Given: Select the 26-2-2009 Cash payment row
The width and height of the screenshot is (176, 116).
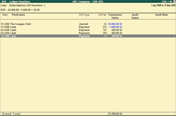Looking at the screenshot, I should [x=88, y=33].
